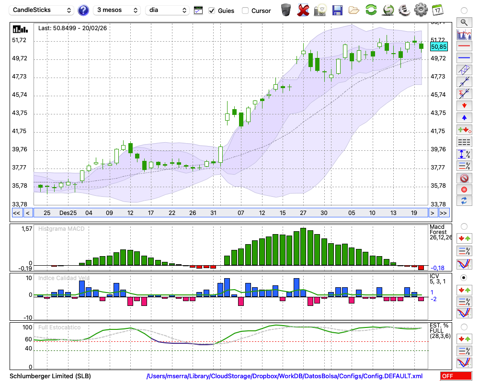Screen dimensions: 479x383
Task: Click the Config.DEFAULT.xml file path link
Action: click(285, 376)
